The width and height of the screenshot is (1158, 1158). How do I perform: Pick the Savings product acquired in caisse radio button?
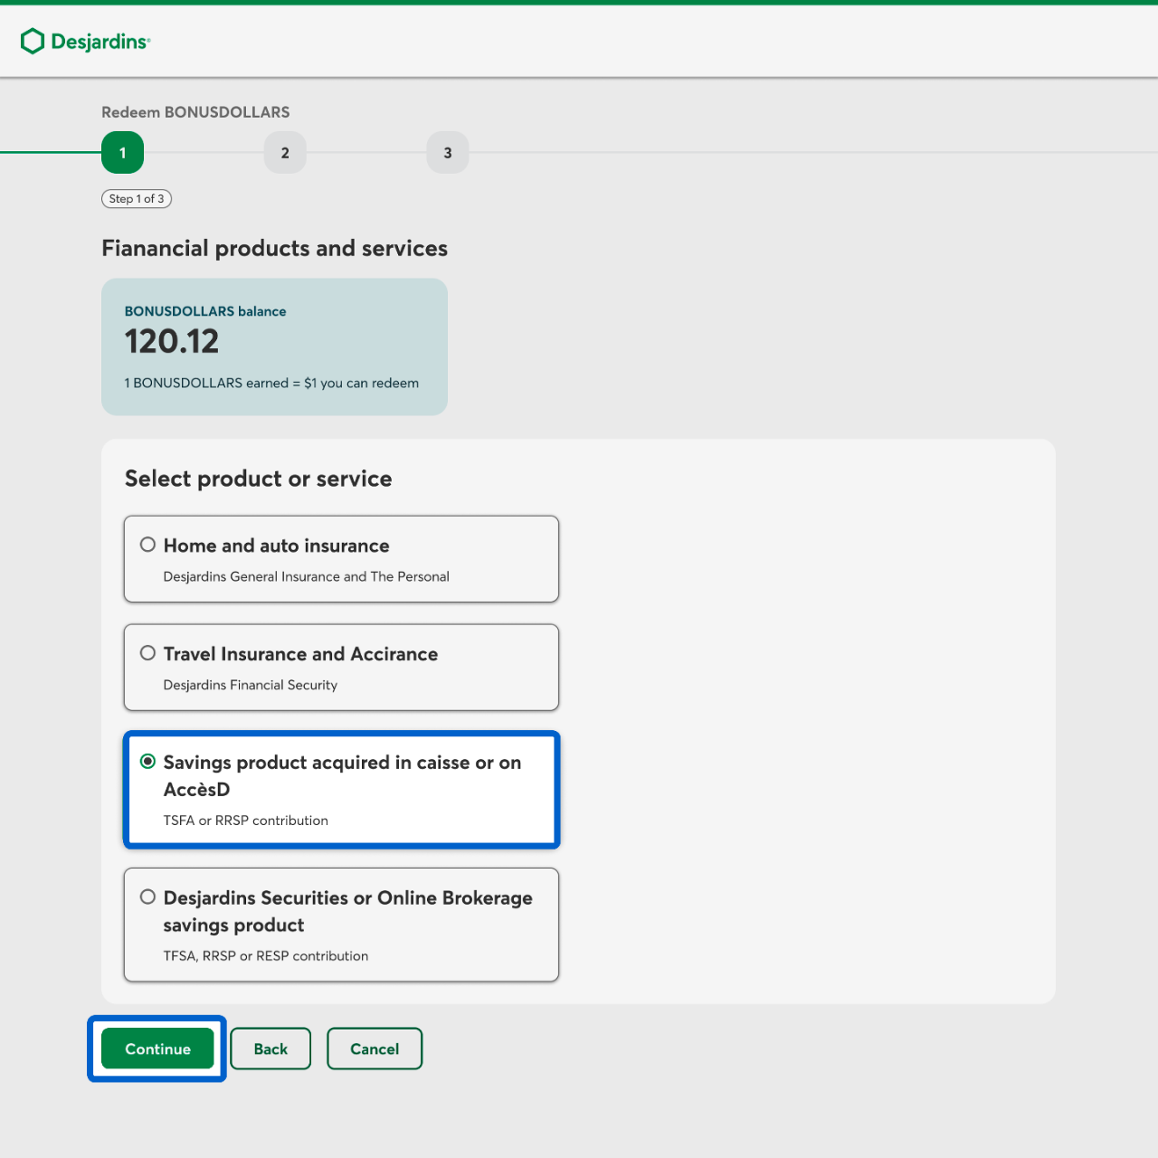[x=148, y=762]
